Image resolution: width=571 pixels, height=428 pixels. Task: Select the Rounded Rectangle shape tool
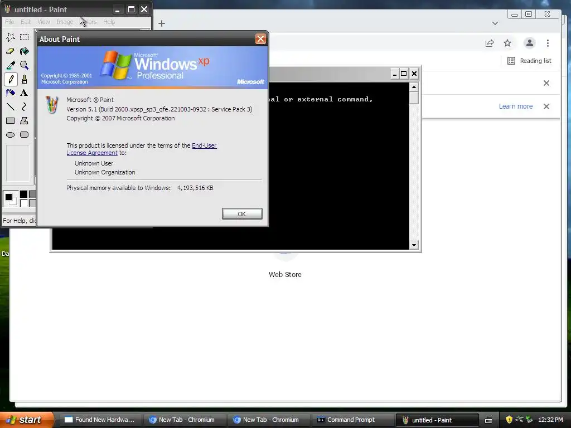(24, 135)
